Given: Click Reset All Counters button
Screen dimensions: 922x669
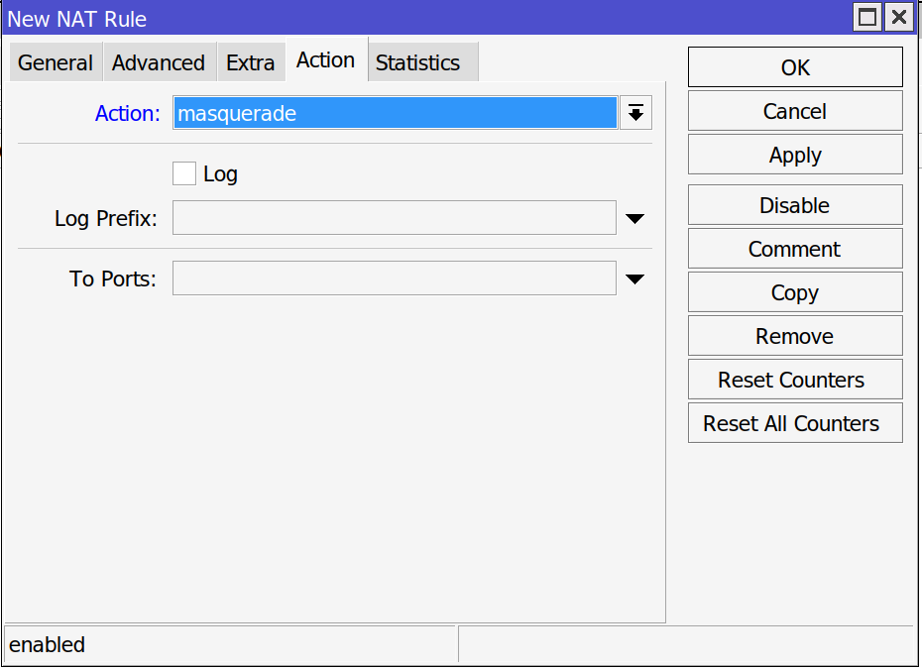Looking at the screenshot, I should [x=795, y=422].
